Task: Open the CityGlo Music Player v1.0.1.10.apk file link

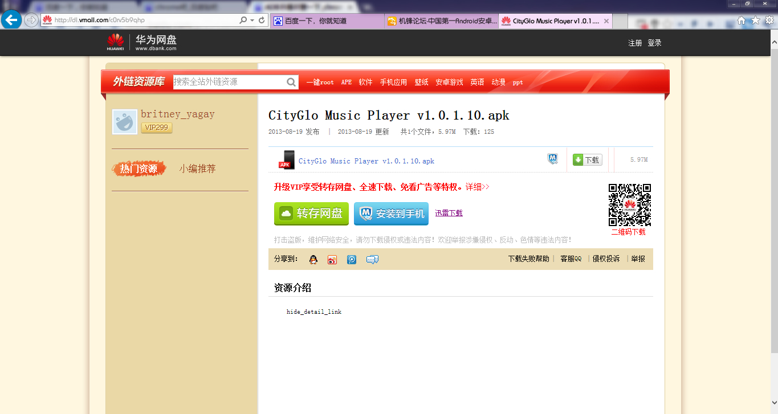Action: click(x=366, y=161)
